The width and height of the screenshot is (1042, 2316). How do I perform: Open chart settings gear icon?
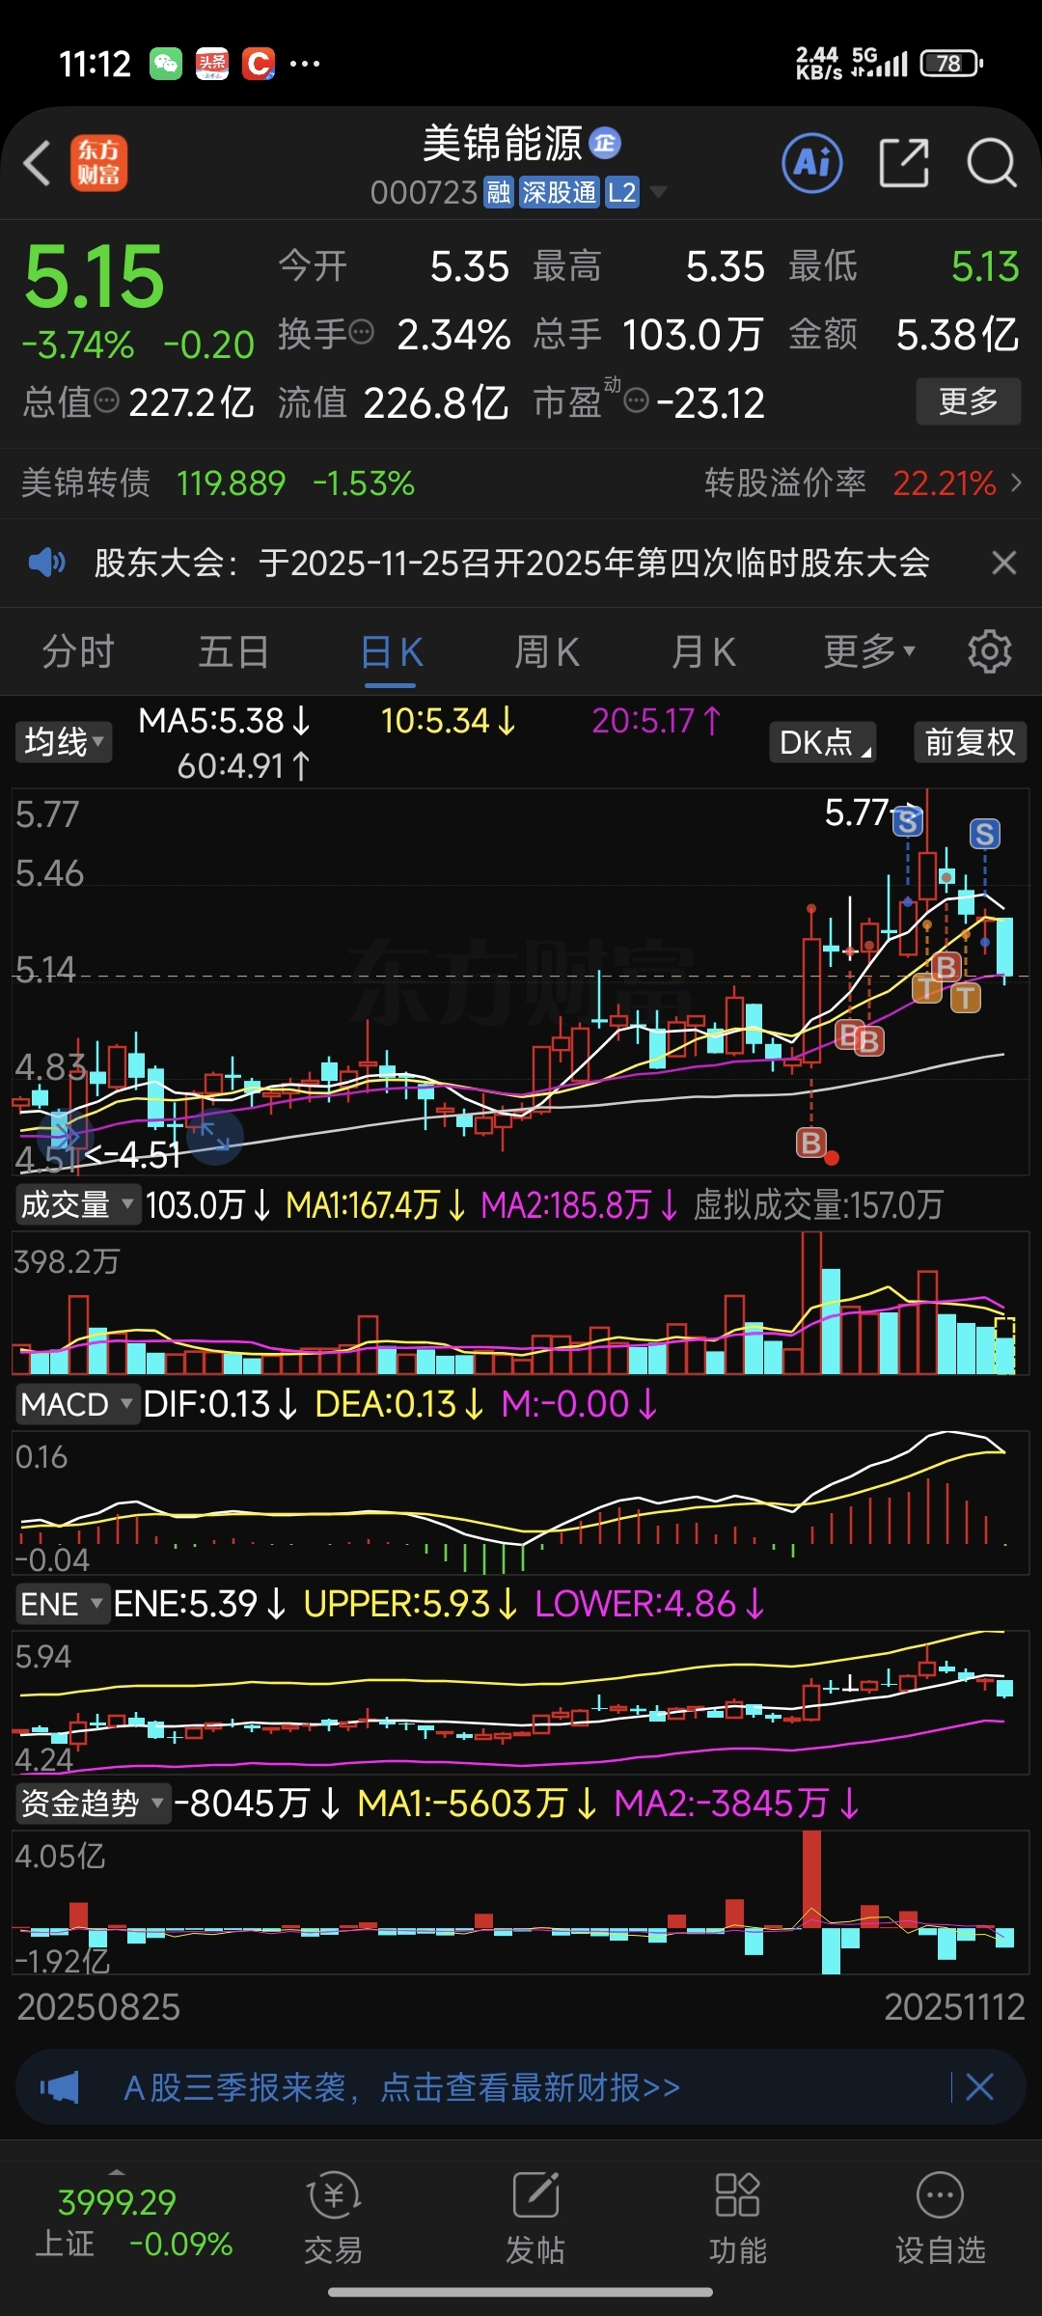click(990, 651)
